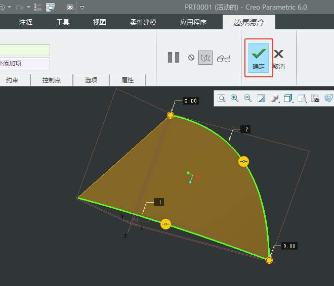This screenshot has height=286, width=334.
Task: Open the saved orientations cube dropdown
Action: [288, 98]
